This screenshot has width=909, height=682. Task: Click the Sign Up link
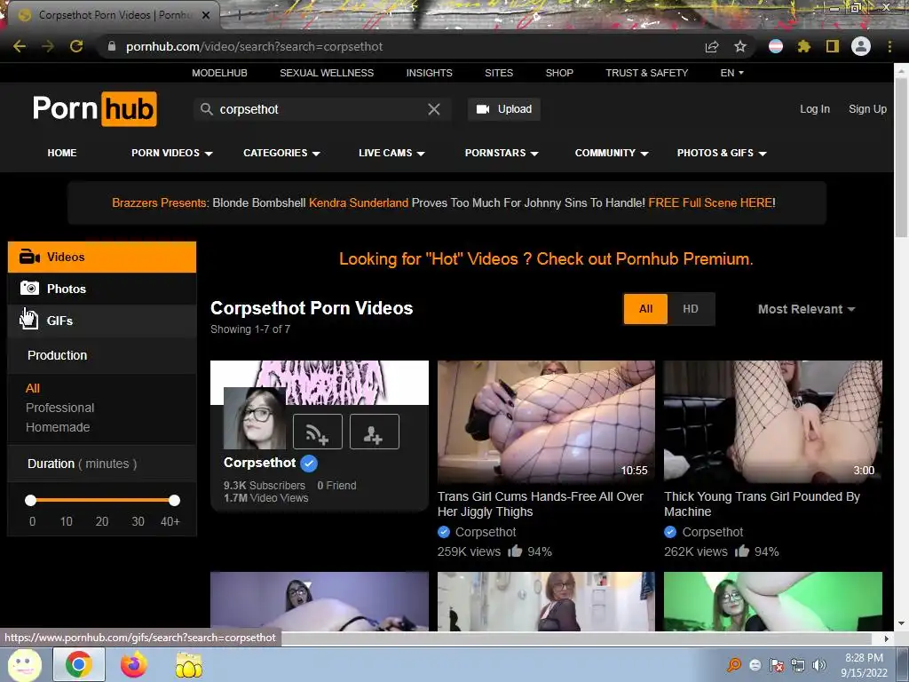pos(867,109)
